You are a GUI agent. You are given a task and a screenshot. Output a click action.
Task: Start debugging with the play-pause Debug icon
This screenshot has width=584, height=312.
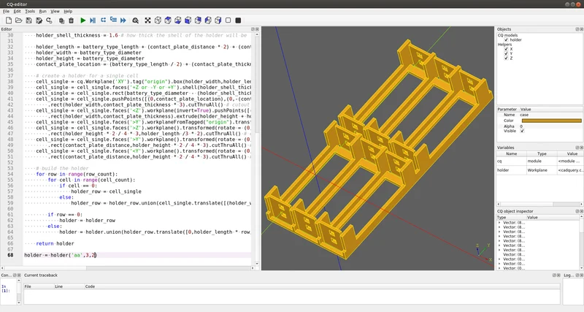93,20
